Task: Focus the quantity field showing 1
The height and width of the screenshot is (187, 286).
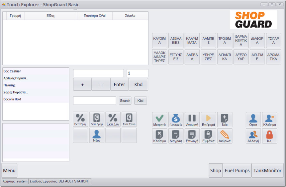Action: [x=138, y=73]
